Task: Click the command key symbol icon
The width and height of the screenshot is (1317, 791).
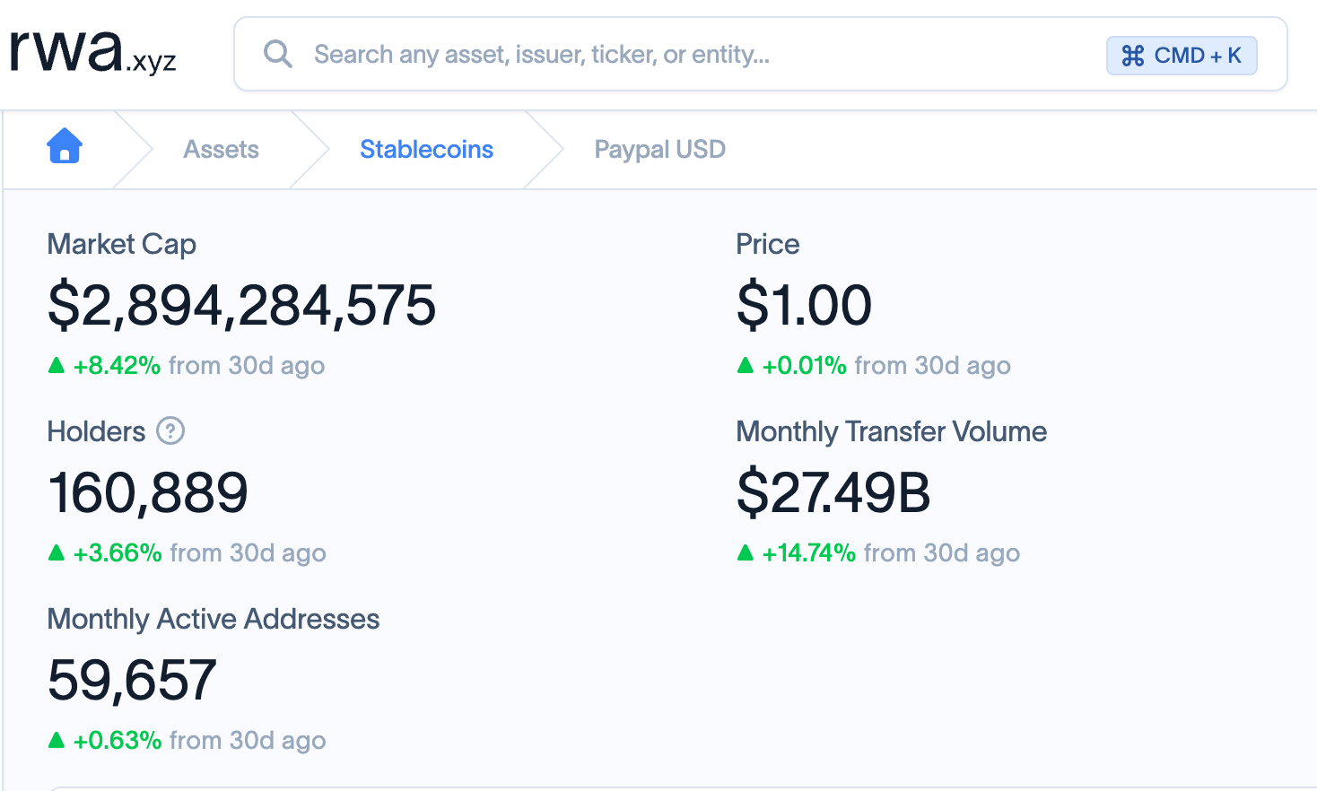Action: [x=1133, y=56]
